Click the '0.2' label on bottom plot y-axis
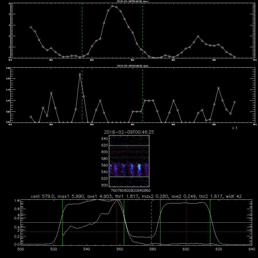Viewport: 258px width, 258px height. pyautogui.click(x=17, y=236)
